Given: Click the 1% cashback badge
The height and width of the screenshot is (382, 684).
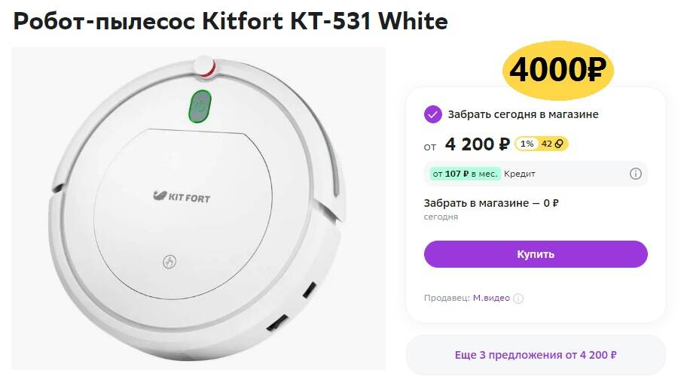Looking at the screenshot, I should (x=527, y=144).
